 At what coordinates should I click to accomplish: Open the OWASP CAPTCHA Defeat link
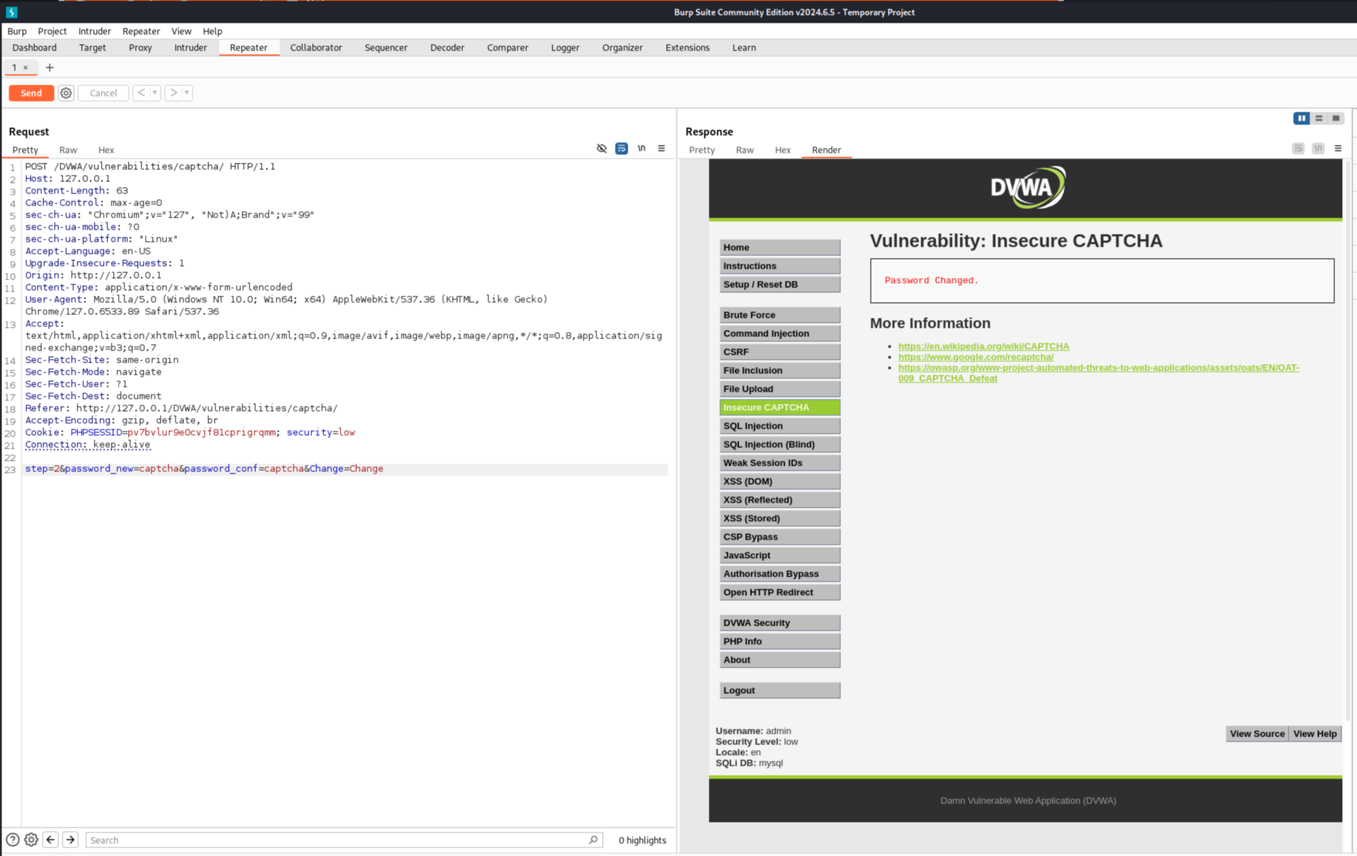click(x=1098, y=373)
